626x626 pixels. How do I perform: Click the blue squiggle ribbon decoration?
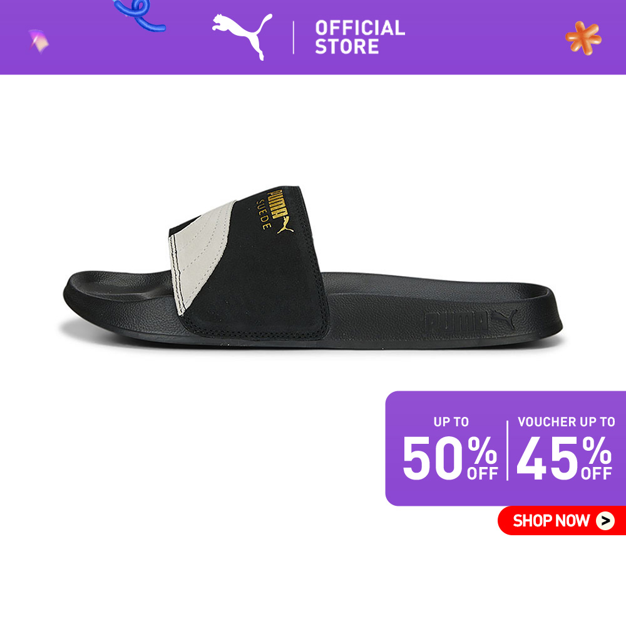[139, 15]
